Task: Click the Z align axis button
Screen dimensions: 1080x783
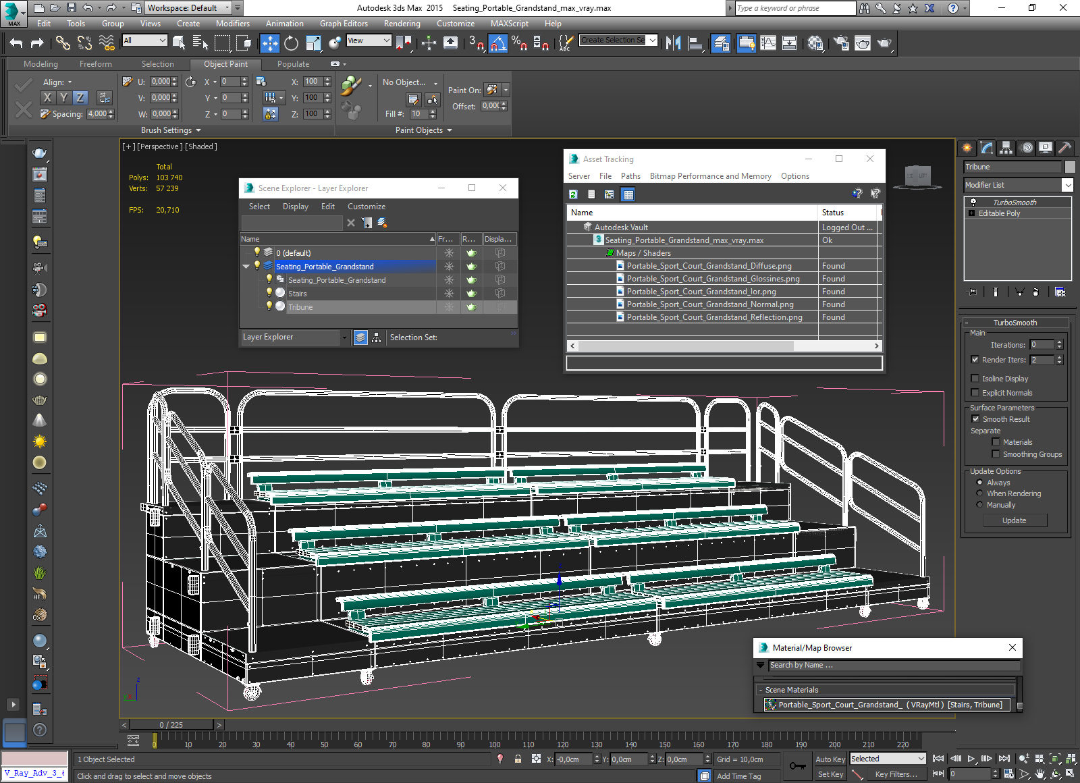Action: pos(80,98)
